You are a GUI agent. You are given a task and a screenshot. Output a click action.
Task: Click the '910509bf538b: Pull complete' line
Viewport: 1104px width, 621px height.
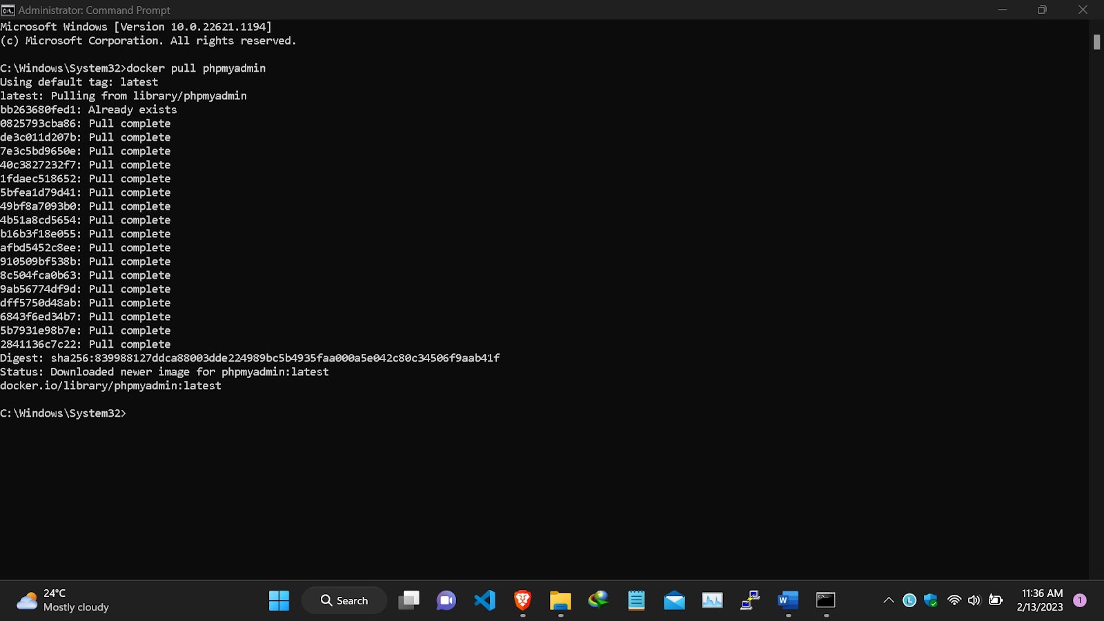point(86,262)
